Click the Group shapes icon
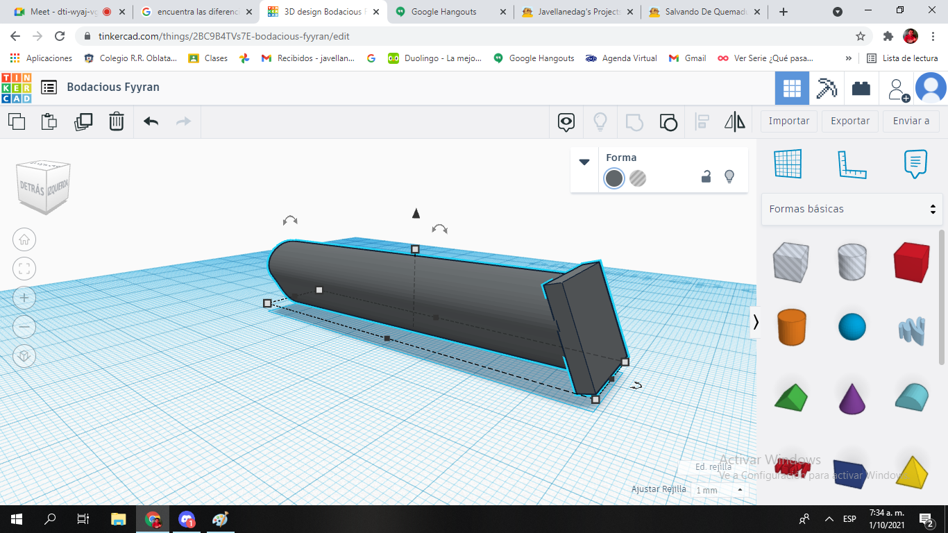This screenshot has width=948, height=533. (634, 122)
